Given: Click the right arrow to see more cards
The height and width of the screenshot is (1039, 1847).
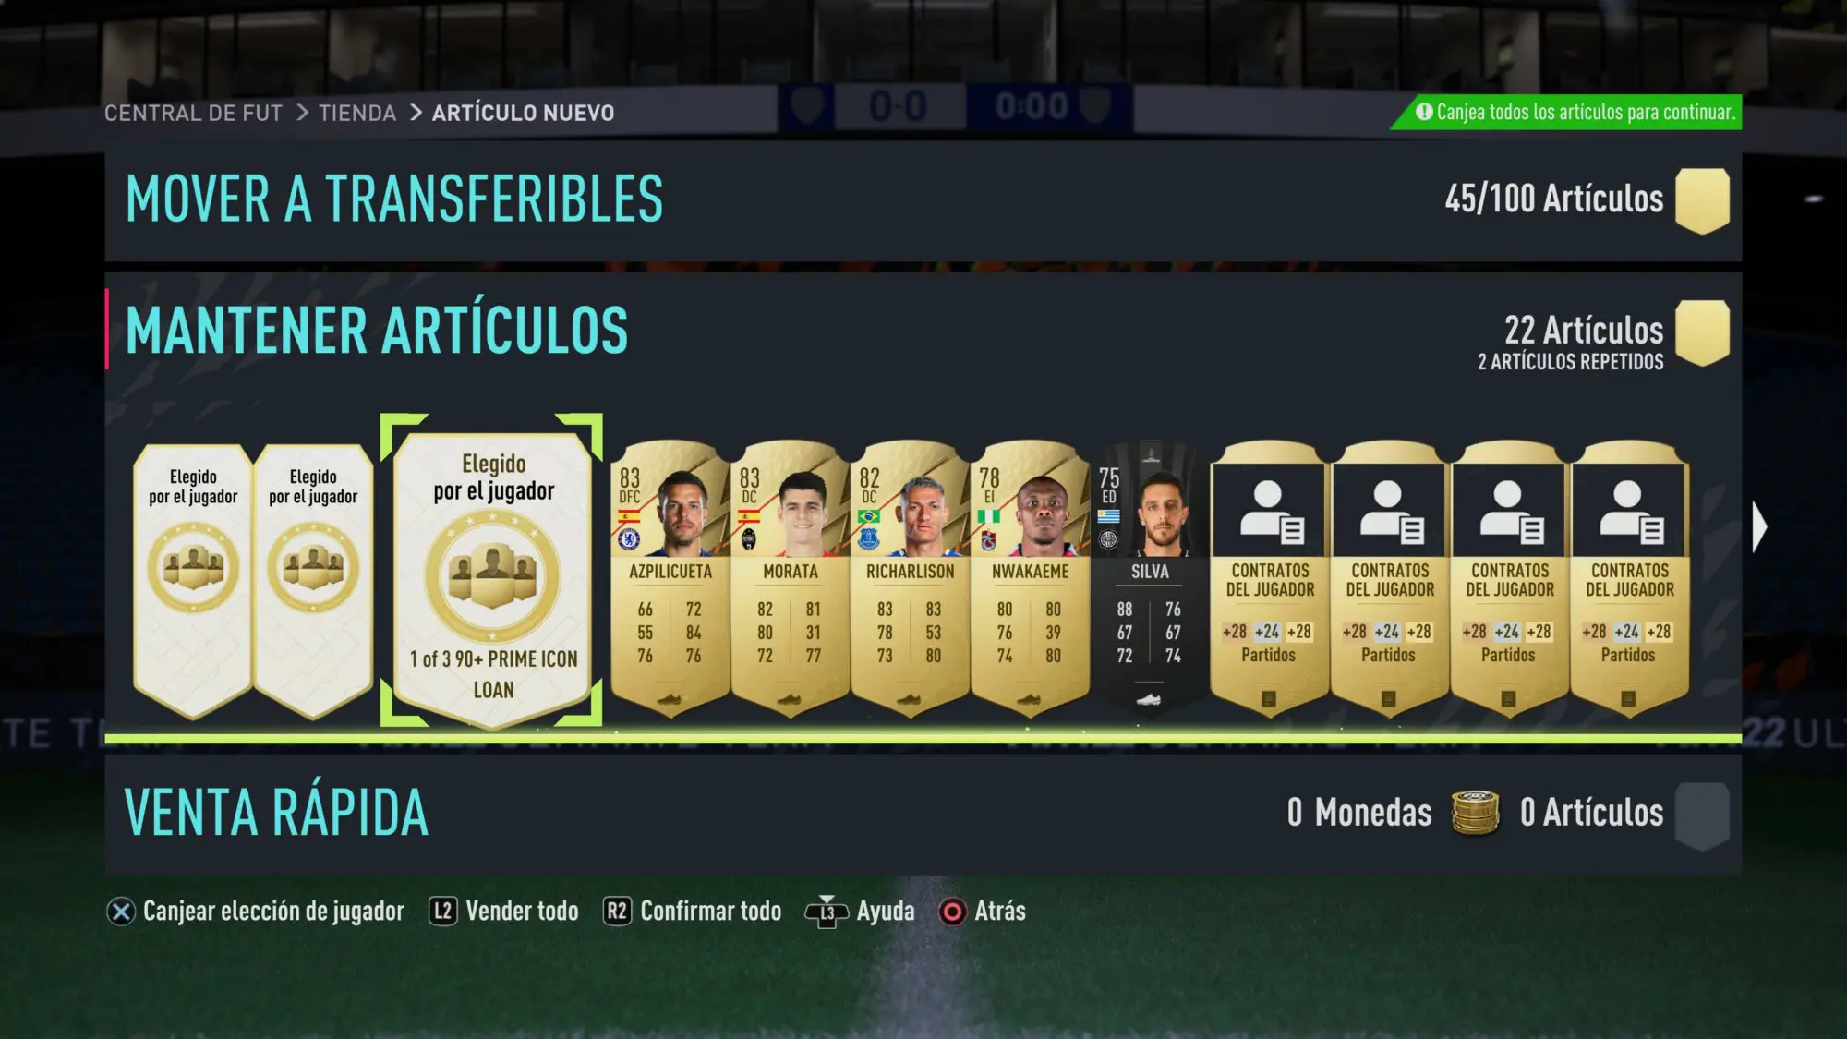Looking at the screenshot, I should click(1759, 527).
